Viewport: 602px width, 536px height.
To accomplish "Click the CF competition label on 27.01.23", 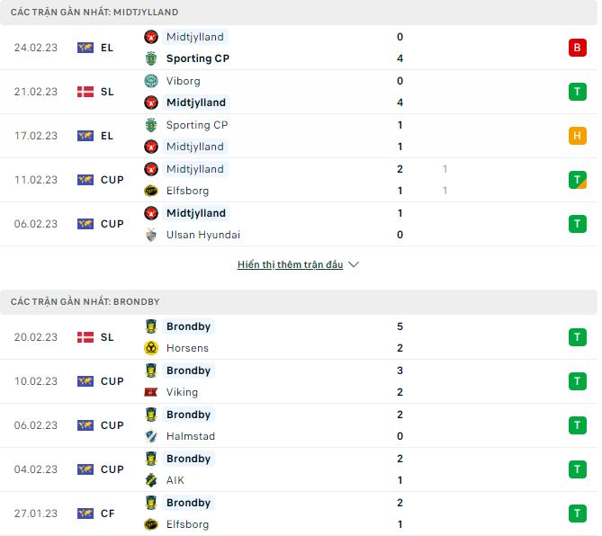I will 107,514.
